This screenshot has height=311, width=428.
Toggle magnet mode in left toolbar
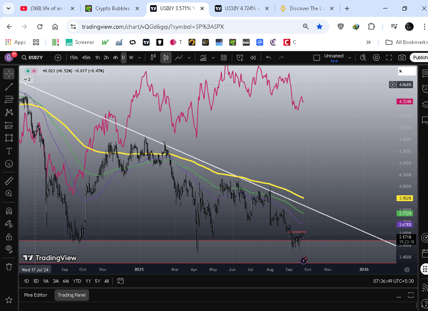tap(8, 210)
